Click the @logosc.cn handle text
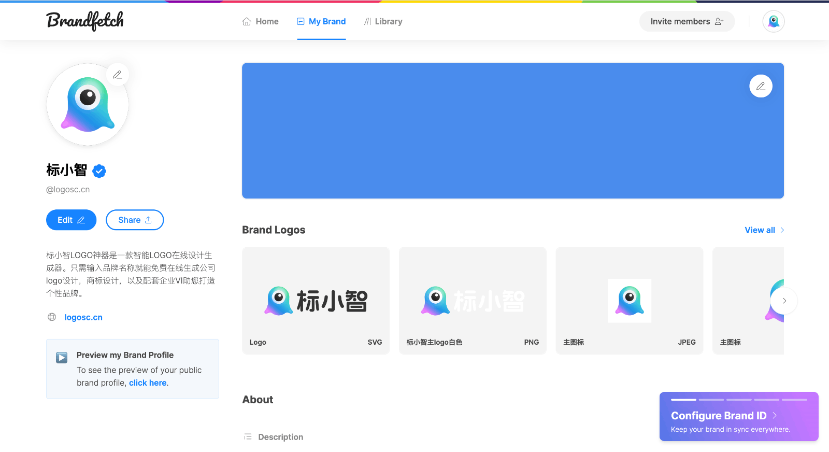 coord(68,190)
